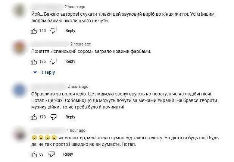
Task: Open the first comment's 2 hours ago timestamp
Action: tap(75, 7)
